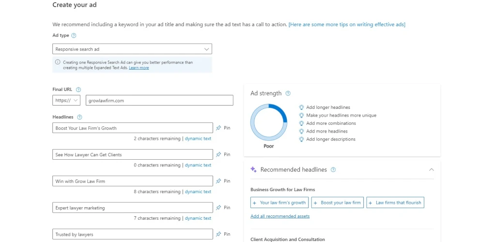
Task: Open help icon next to Headlines label
Action: 80,117
